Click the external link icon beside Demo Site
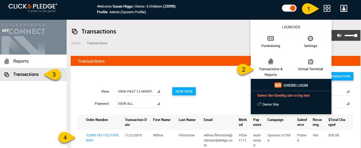 pyautogui.click(x=259, y=104)
